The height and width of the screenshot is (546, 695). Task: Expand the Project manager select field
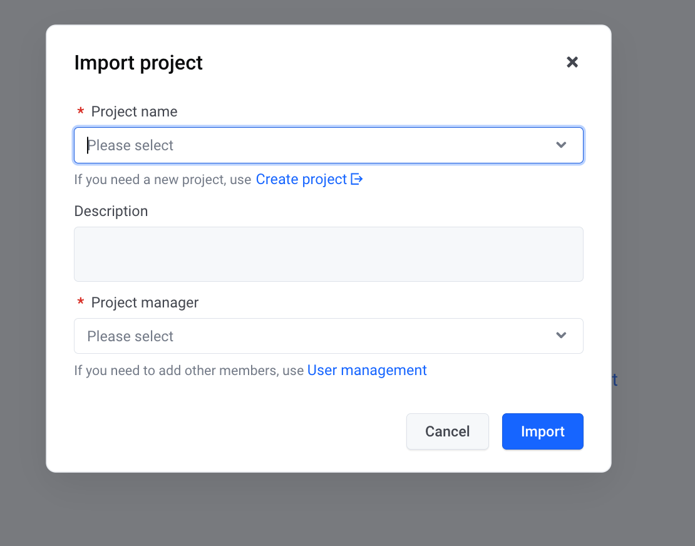[329, 336]
